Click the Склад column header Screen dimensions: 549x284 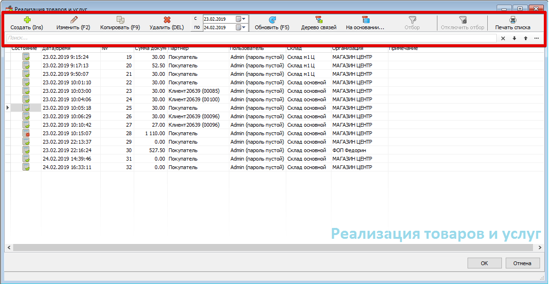(x=308, y=49)
